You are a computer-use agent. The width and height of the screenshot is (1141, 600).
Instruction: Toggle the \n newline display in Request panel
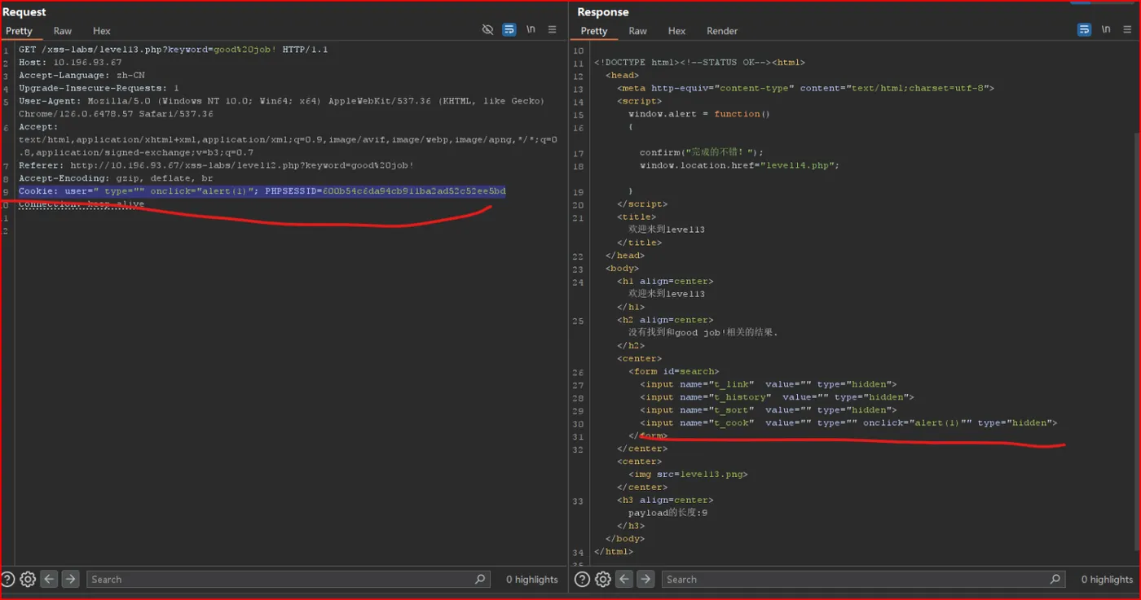[x=531, y=29]
